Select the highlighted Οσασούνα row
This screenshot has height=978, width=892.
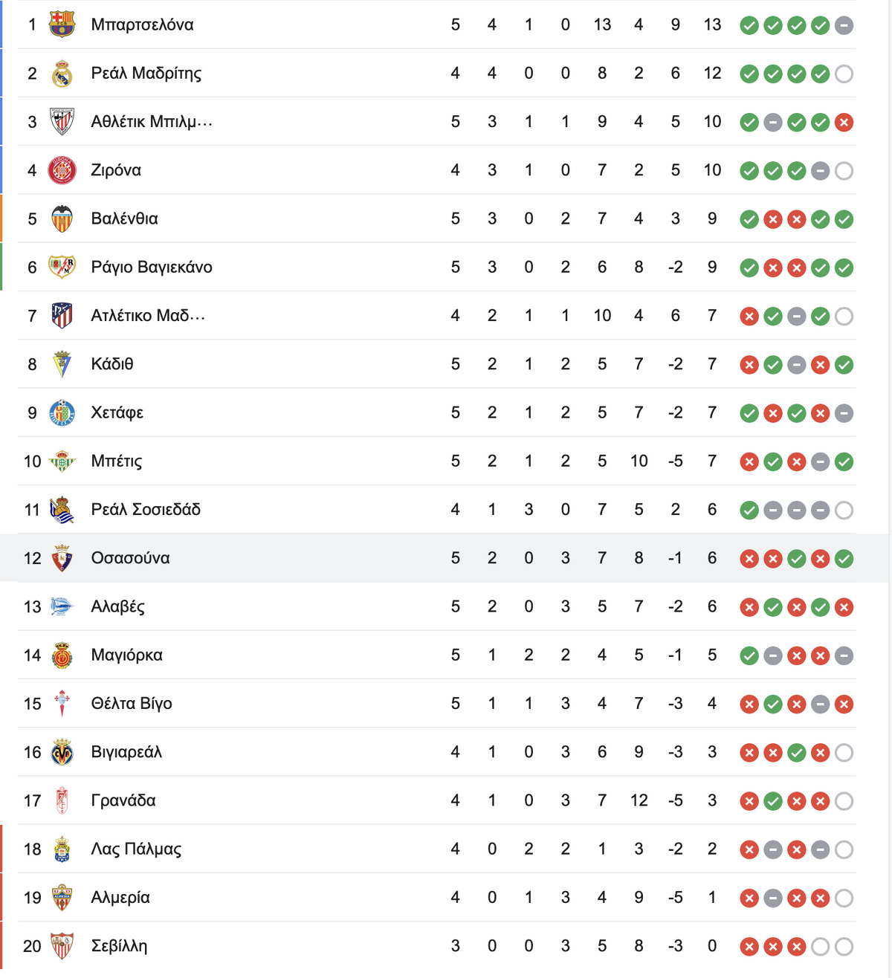click(445, 558)
